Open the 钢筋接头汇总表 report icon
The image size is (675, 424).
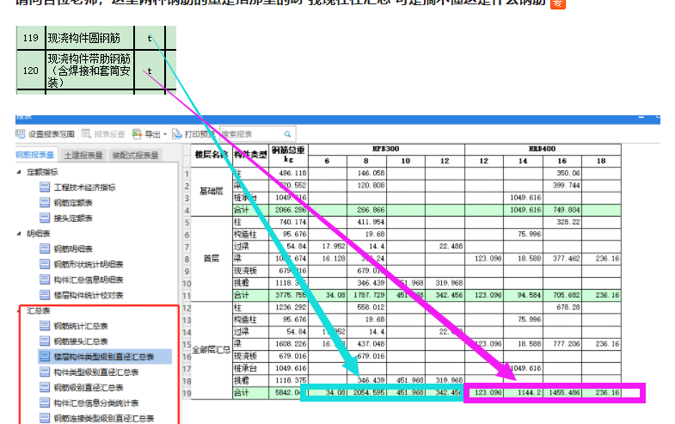click(45, 341)
